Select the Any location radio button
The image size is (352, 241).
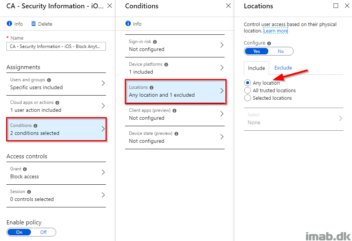(247, 83)
